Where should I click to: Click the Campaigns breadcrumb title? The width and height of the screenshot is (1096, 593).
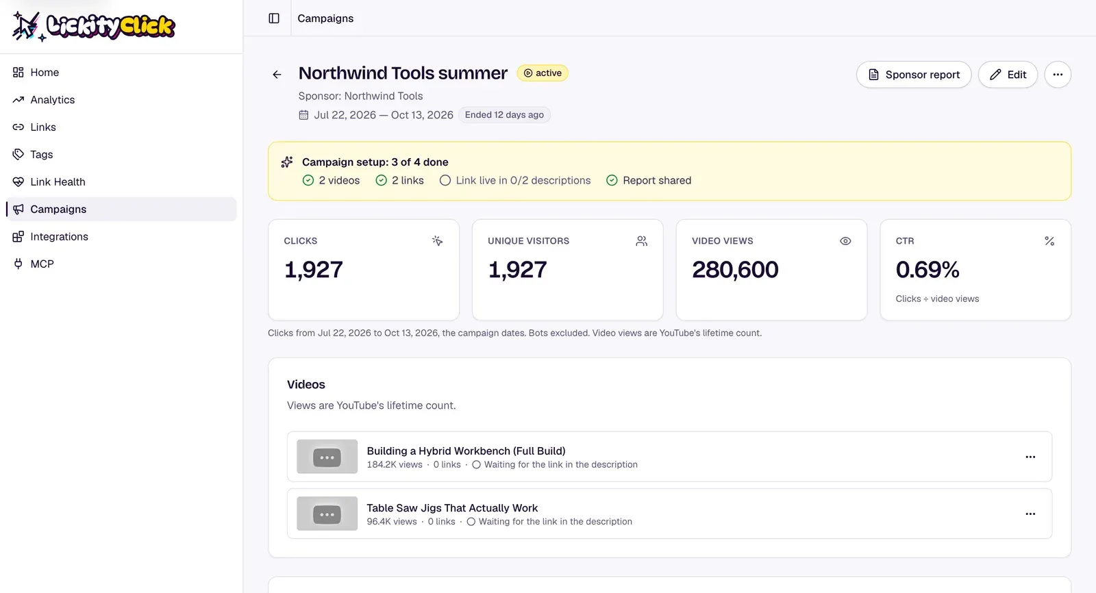pyautogui.click(x=325, y=18)
